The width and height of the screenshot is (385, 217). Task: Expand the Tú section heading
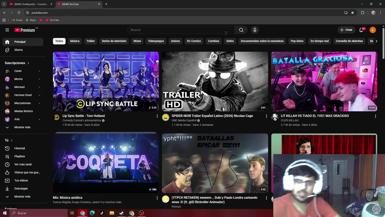click(9, 140)
